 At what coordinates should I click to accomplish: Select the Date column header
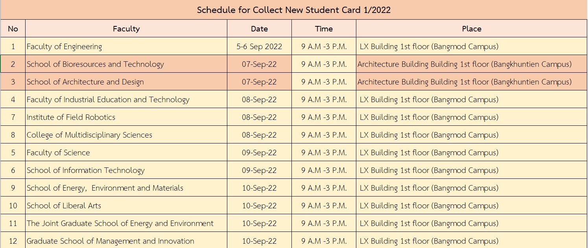tap(259, 29)
